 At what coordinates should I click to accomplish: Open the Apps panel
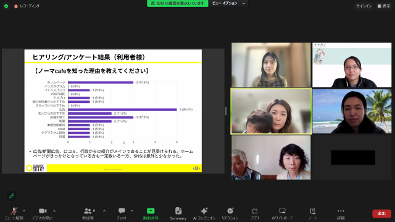point(255,213)
